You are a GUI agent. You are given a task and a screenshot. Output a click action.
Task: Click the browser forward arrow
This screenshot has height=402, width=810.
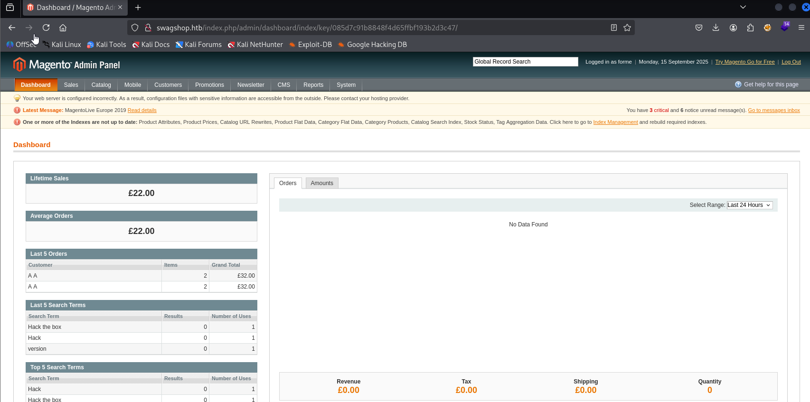point(29,28)
